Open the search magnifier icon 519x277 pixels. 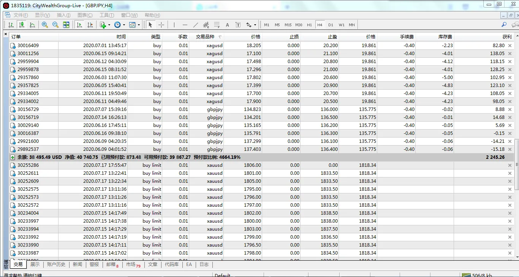tap(504, 25)
